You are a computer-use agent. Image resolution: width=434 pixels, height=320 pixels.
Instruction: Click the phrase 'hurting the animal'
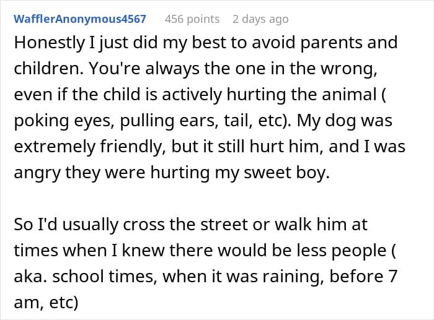point(302,94)
